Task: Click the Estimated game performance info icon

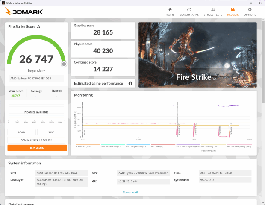Action: [130, 83]
